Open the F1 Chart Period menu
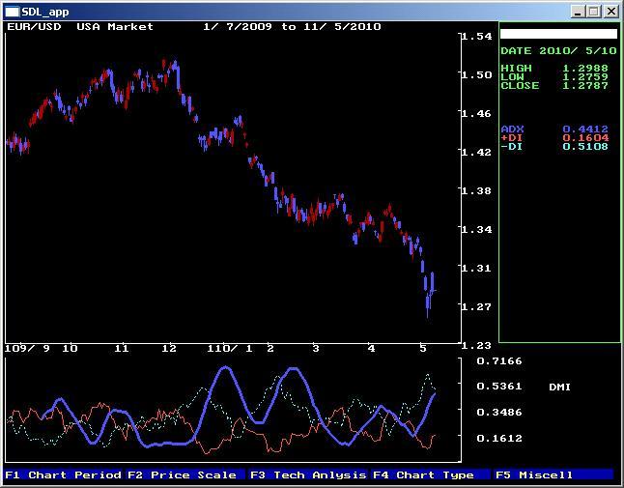 click(64, 474)
